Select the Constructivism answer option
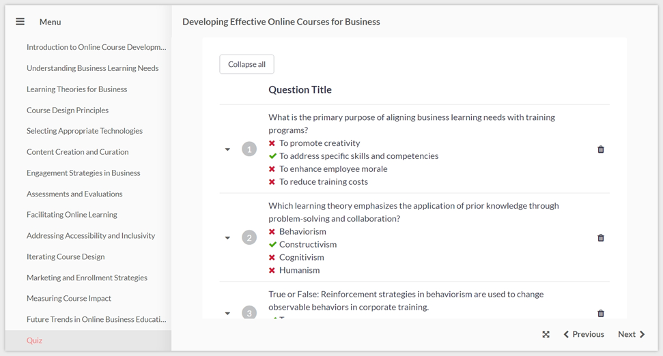The height and width of the screenshot is (356, 663). pos(307,244)
